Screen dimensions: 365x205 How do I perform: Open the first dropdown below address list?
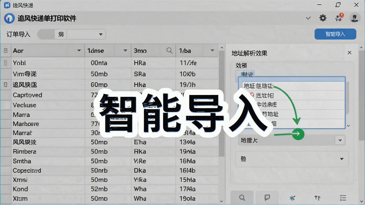[340, 140]
